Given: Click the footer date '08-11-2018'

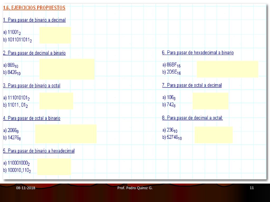Looking at the screenshot, I should [26, 188].
